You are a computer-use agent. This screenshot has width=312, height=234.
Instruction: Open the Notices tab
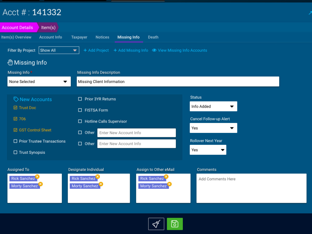tap(102, 37)
